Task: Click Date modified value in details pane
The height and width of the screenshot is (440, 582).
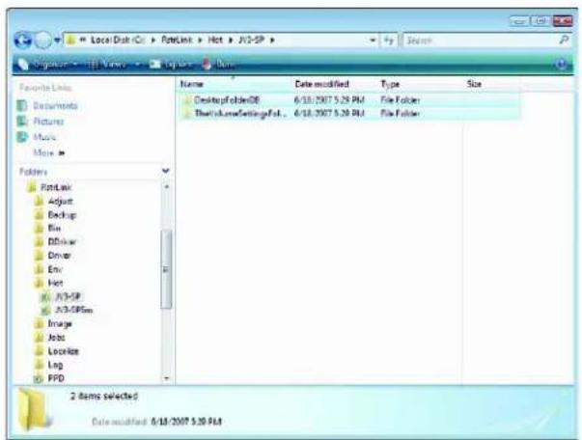Action: [186, 422]
